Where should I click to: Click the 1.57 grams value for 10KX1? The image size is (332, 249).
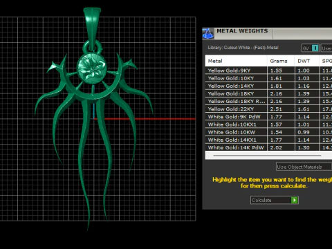pos(276,124)
